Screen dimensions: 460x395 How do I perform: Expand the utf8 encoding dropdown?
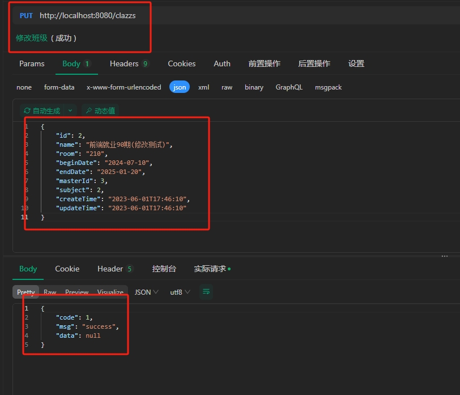pos(180,292)
